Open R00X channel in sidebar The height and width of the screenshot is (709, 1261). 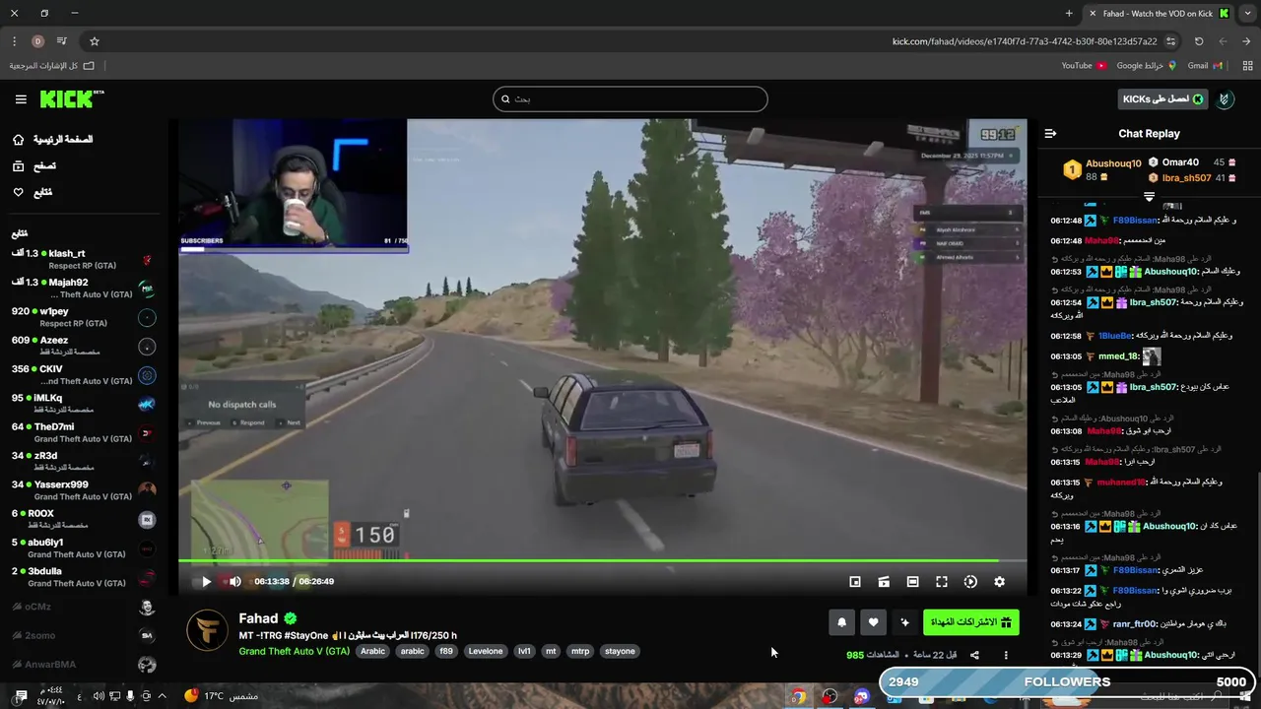83,520
